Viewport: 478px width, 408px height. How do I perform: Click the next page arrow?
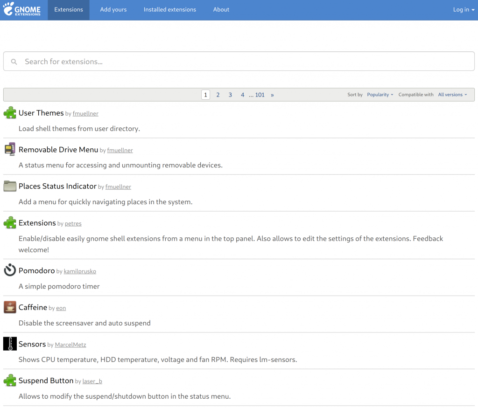[x=272, y=95]
